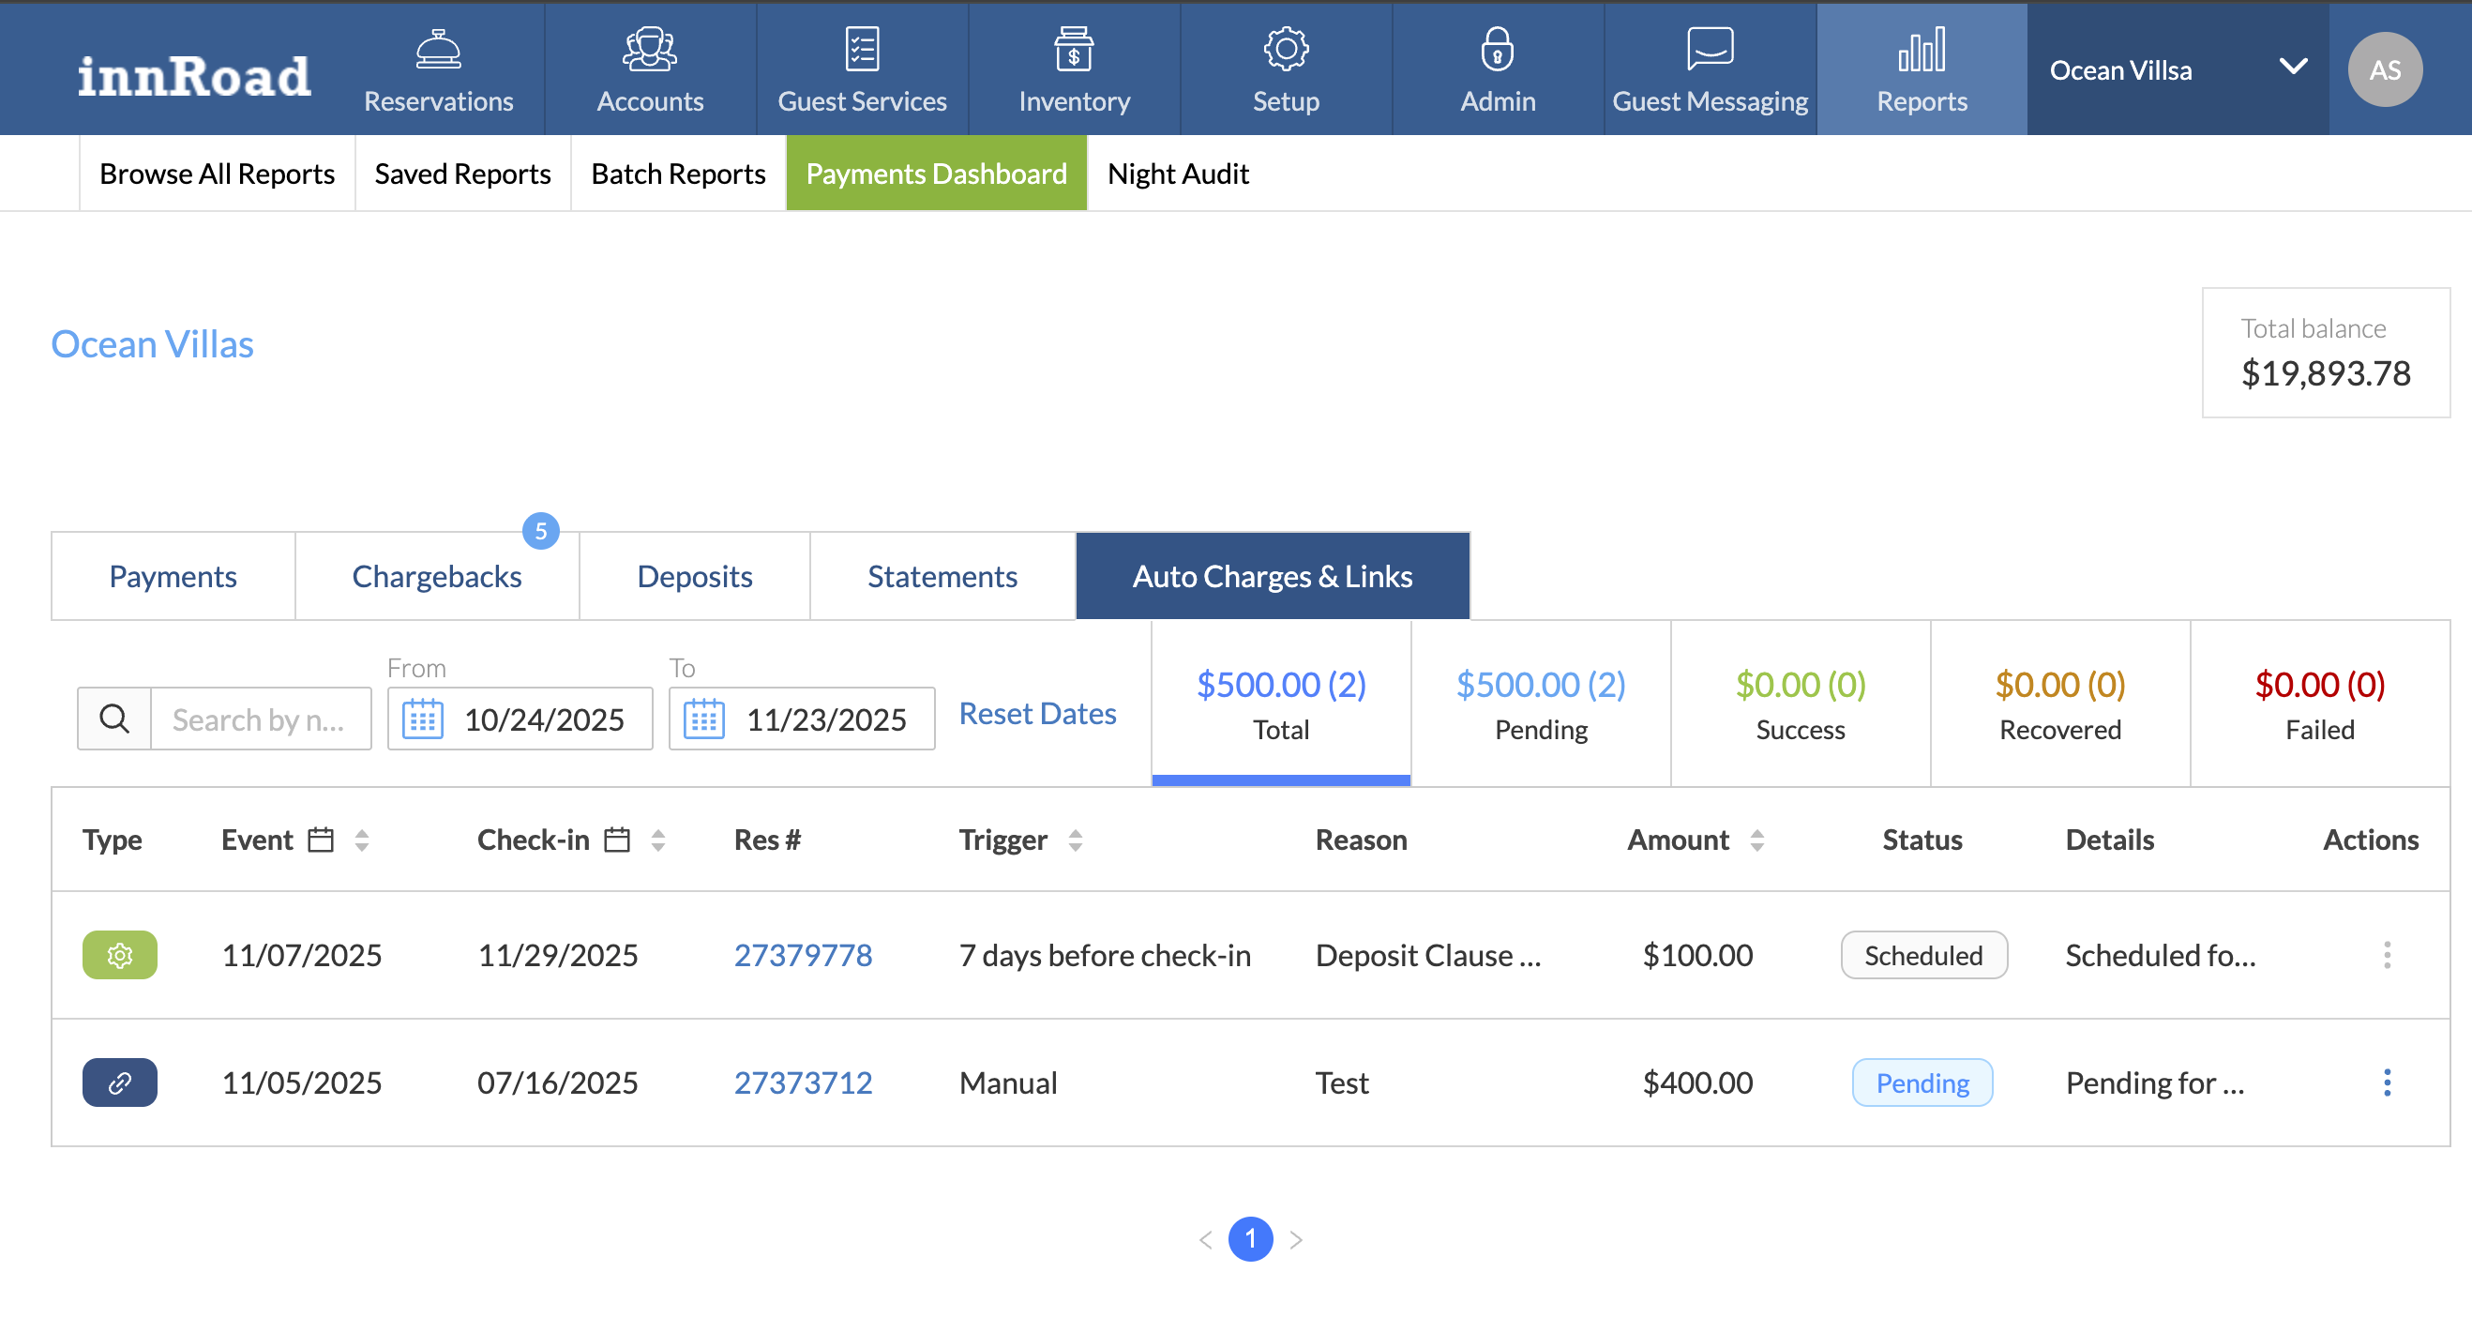Switch to the Chargebacks tab

pyautogui.click(x=437, y=576)
